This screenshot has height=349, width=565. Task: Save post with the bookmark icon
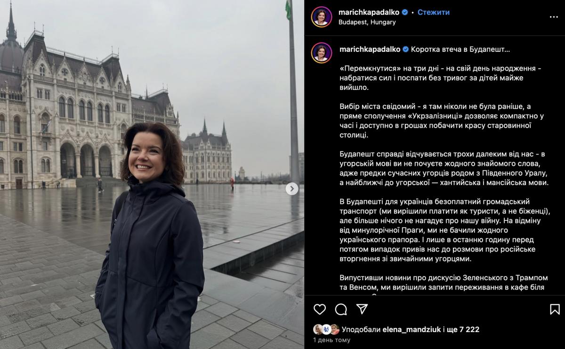[x=555, y=309]
